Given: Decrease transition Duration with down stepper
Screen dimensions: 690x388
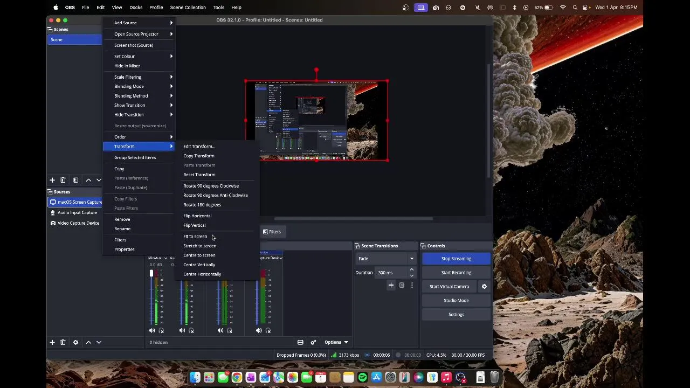Looking at the screenshot, I should (x=412, y=275).
